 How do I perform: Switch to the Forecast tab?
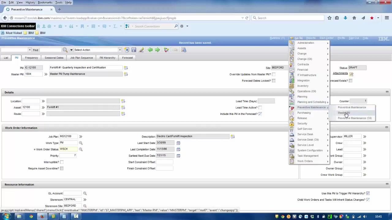pos(127,58)
